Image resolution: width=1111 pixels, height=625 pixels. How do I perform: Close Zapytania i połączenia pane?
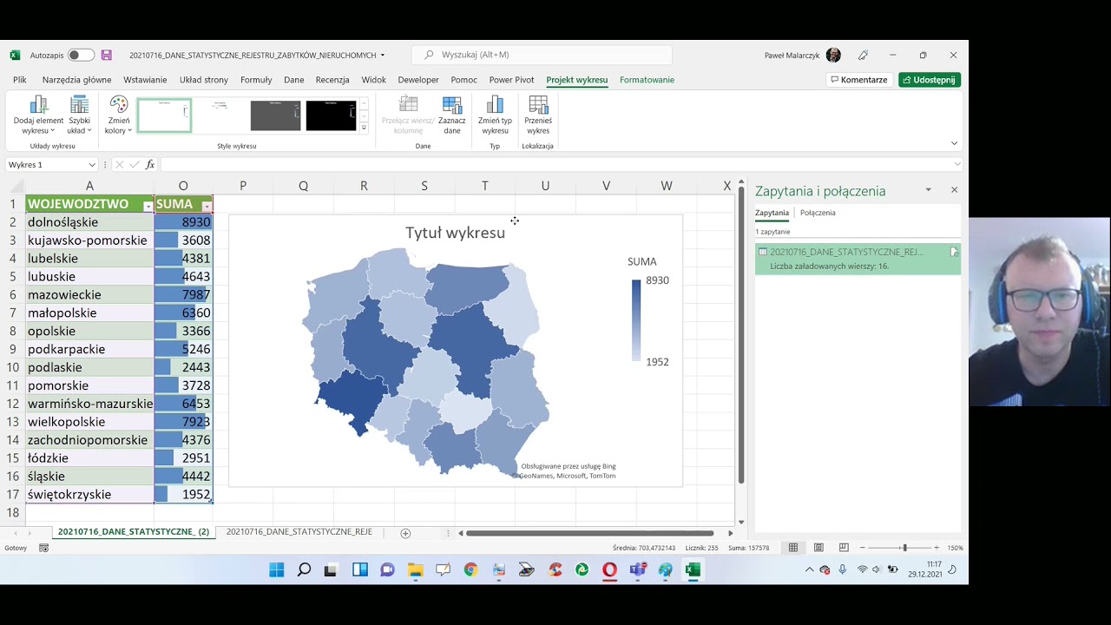point(954,189)
